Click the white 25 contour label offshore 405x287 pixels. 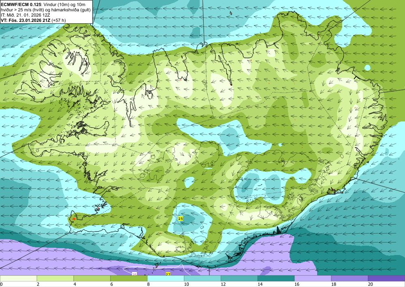click(134, 274)
